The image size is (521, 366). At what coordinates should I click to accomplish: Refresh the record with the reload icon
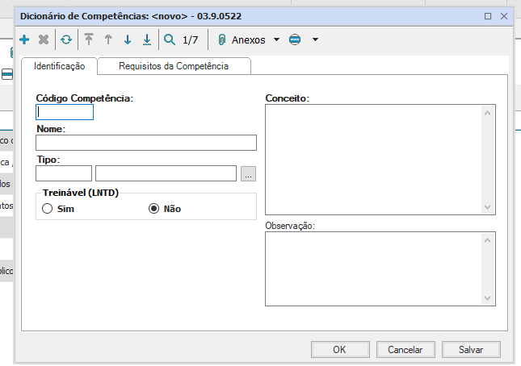tap(66, 40)
